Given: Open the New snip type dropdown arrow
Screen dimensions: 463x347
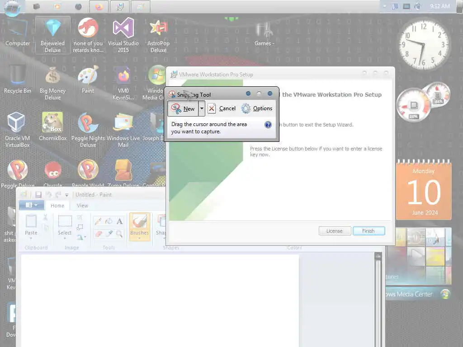Looking at the screenshot, I should click(202, 108).
